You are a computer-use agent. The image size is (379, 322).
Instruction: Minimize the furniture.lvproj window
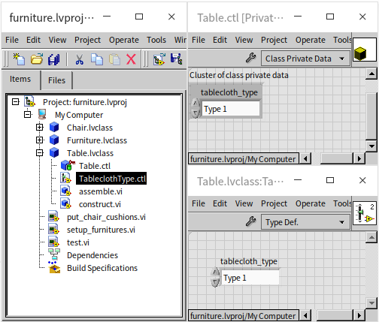tap(107, 17)
